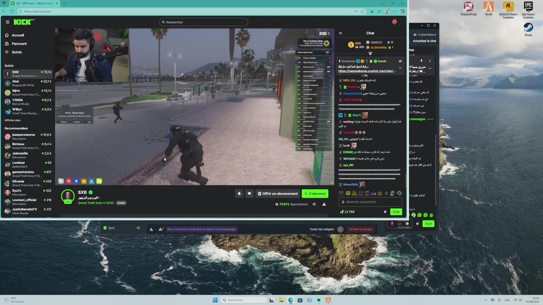Image resolution: width=543 pixels, height=305 pixels.
Task: Collapse the chat panel icon
Action: (340, 33)
